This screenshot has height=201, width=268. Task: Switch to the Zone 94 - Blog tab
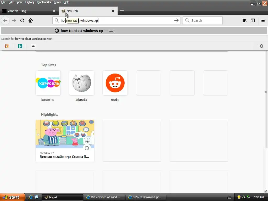(x=29, y=11)
